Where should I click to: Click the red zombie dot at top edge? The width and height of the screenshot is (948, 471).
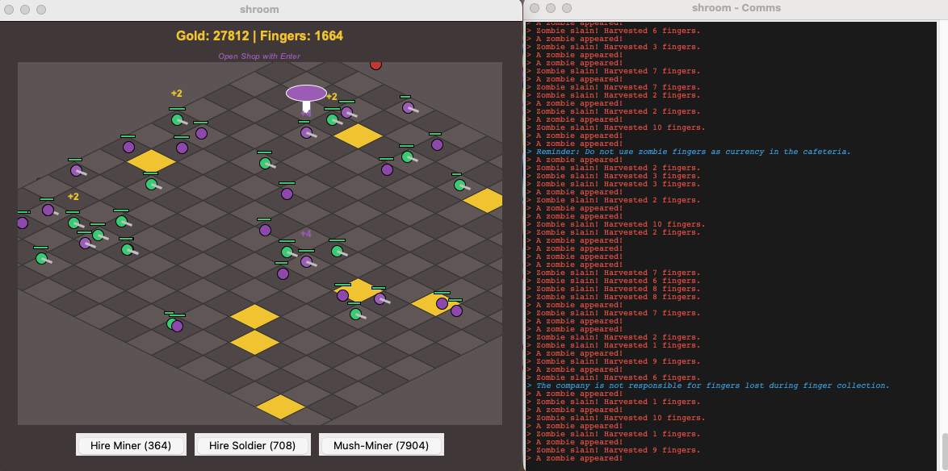[x=375, y=65]
